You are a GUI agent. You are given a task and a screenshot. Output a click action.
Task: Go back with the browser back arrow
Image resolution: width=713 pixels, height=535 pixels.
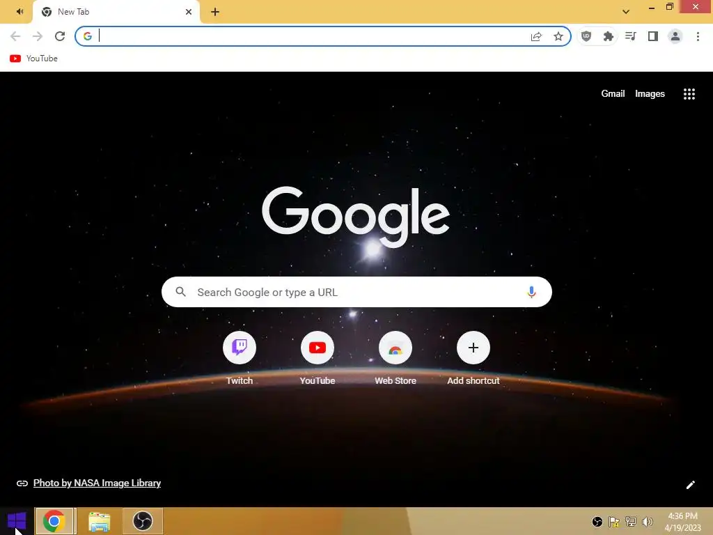pyautogui.click(x=15, y=36)
